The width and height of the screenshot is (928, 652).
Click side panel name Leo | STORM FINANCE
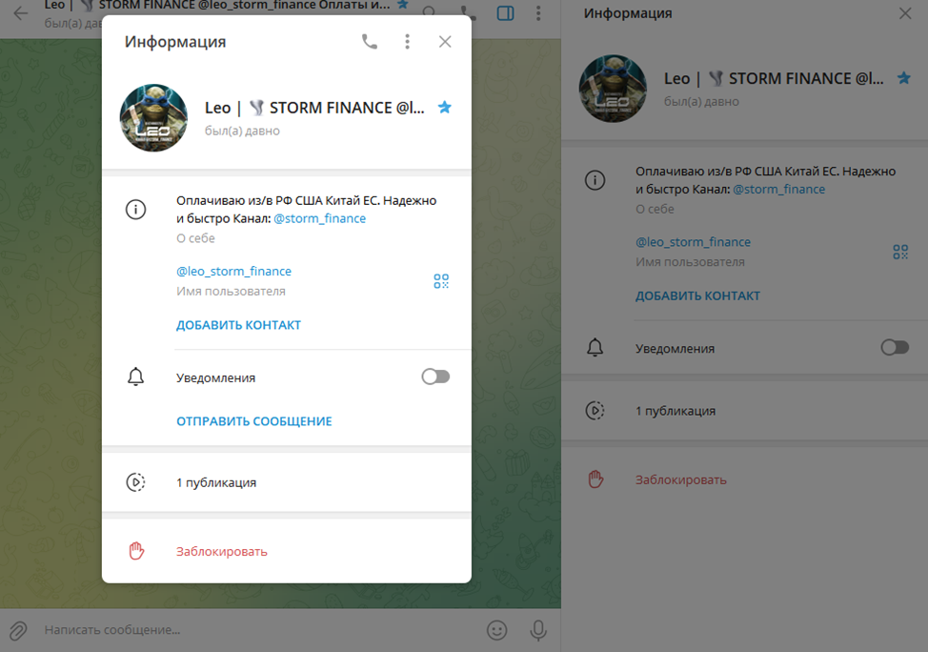coord(774,79)
